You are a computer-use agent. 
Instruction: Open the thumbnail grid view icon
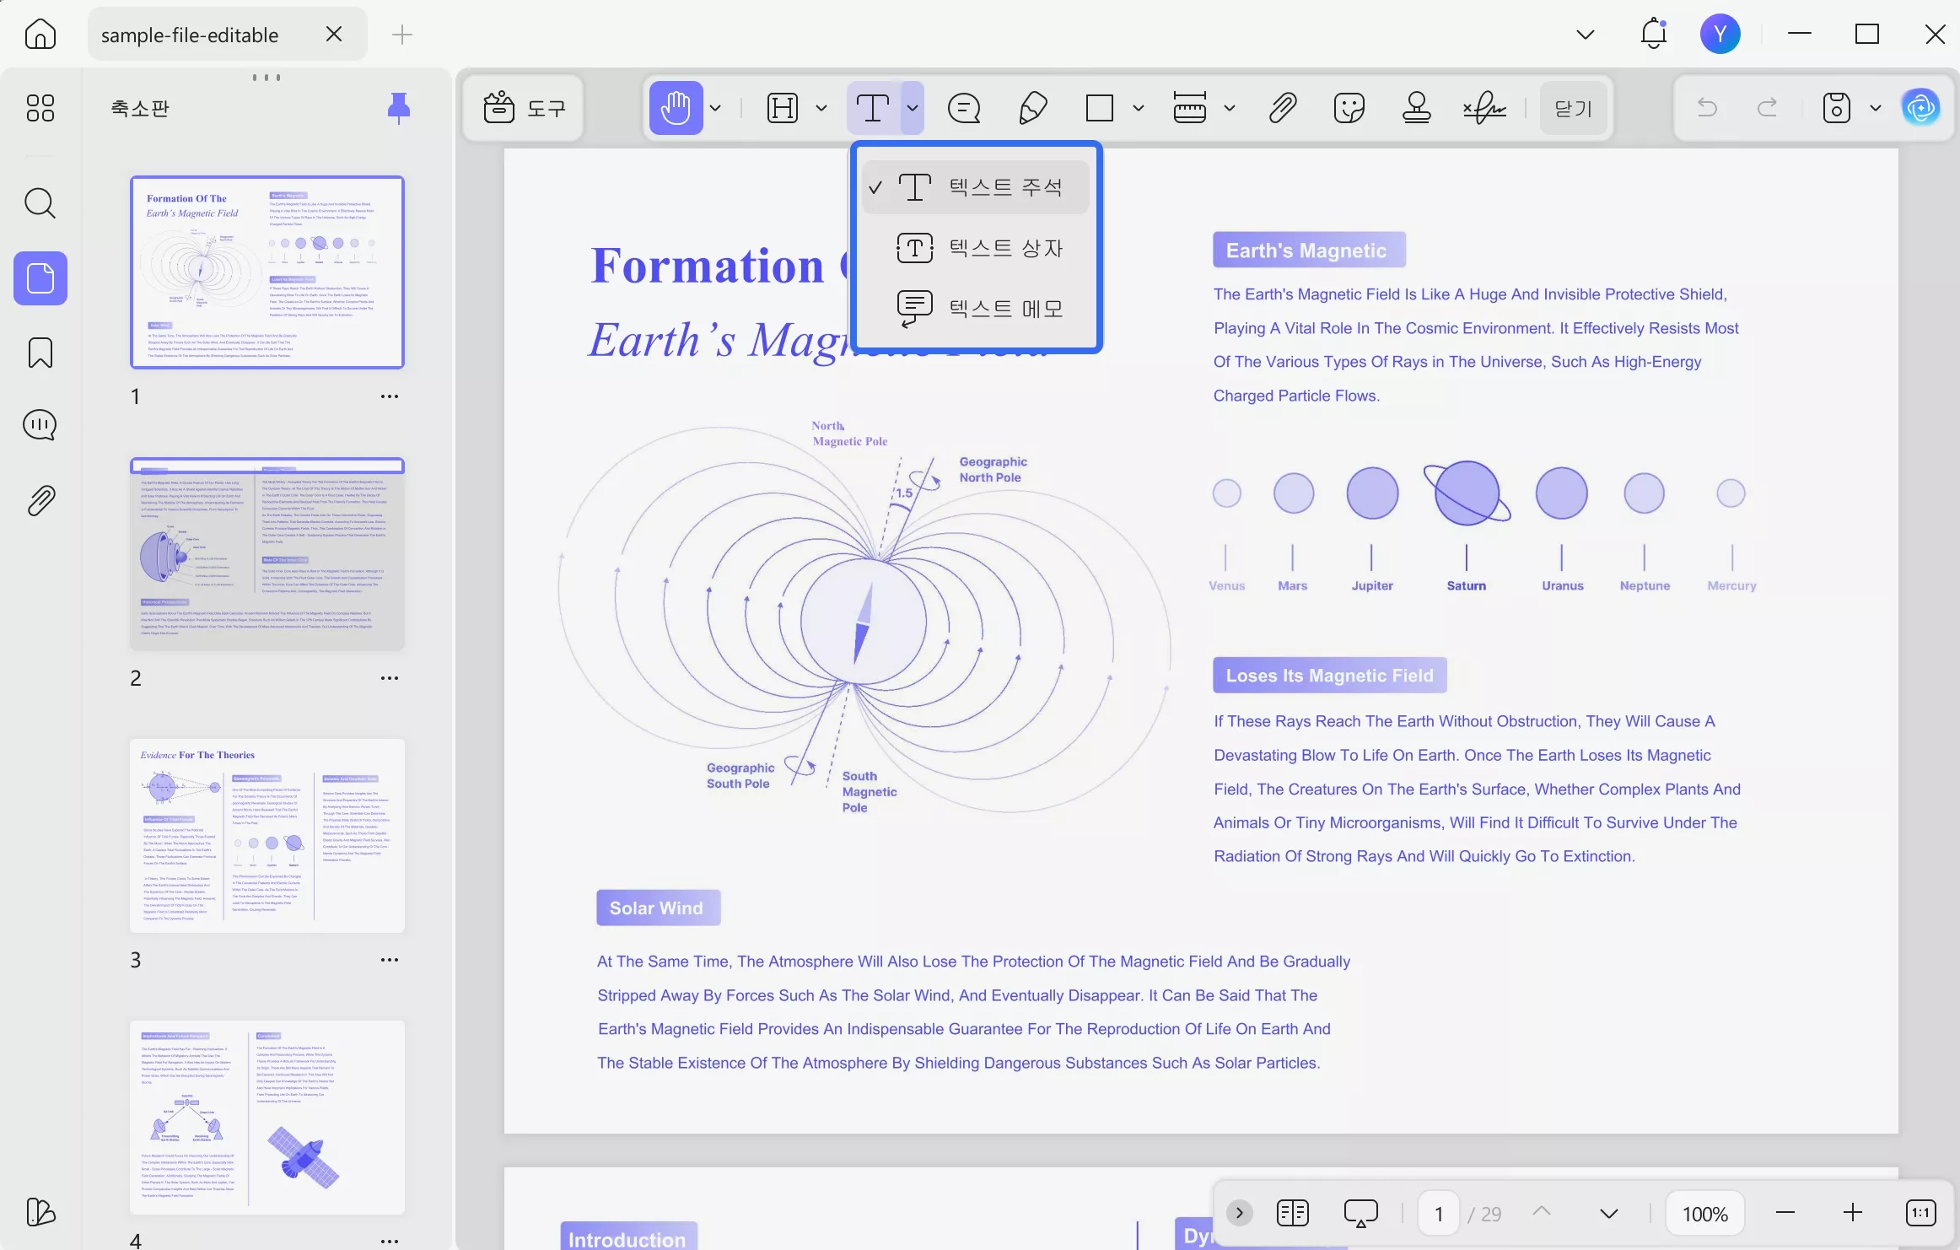pos(40,108)
